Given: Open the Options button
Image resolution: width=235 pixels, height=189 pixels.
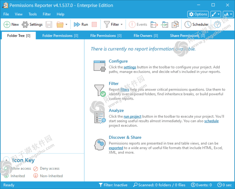Looking at the screenshot, I should point(198,14).
